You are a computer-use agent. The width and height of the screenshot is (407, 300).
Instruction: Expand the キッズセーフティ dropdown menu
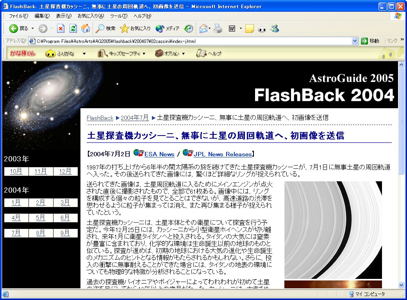click(x=144, y=54)
